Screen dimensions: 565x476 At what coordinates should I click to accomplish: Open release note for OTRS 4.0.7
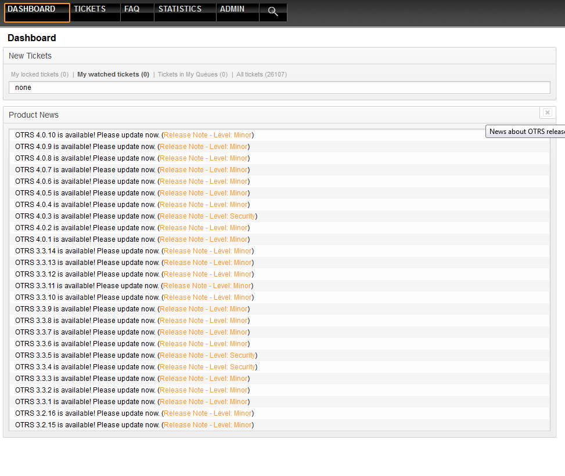(x=204, y=169)
